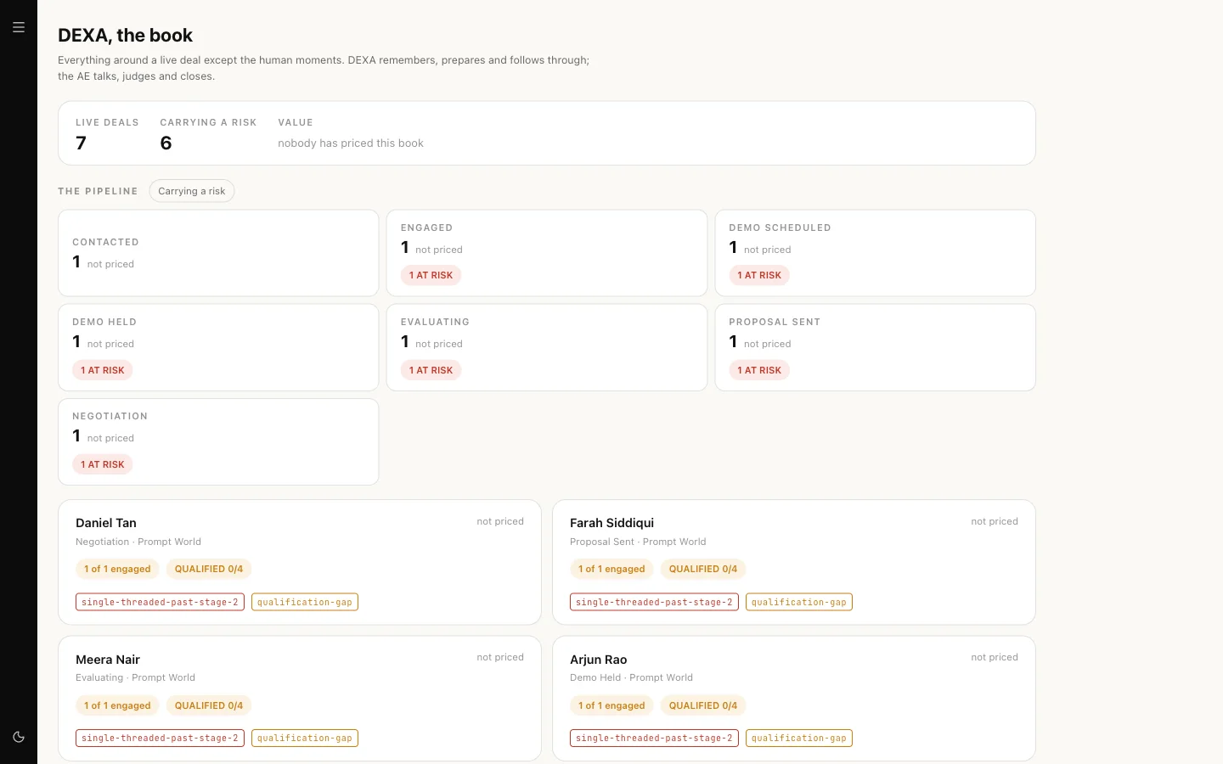Open the Engaged pipeline stage card

(x=547, y=253)
